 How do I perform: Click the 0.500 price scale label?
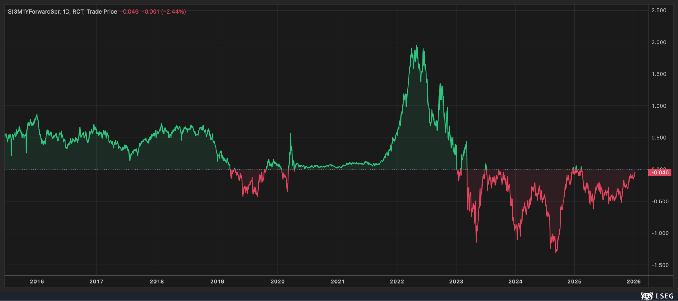[659, 138]
